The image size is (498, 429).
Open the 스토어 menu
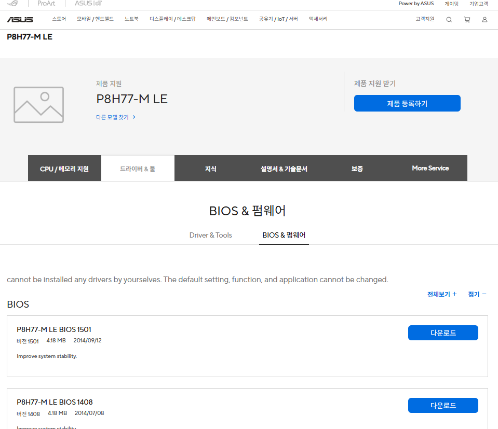[x=59, y=19]
